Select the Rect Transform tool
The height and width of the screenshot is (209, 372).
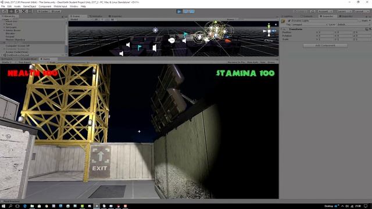(x=30, y=12)
